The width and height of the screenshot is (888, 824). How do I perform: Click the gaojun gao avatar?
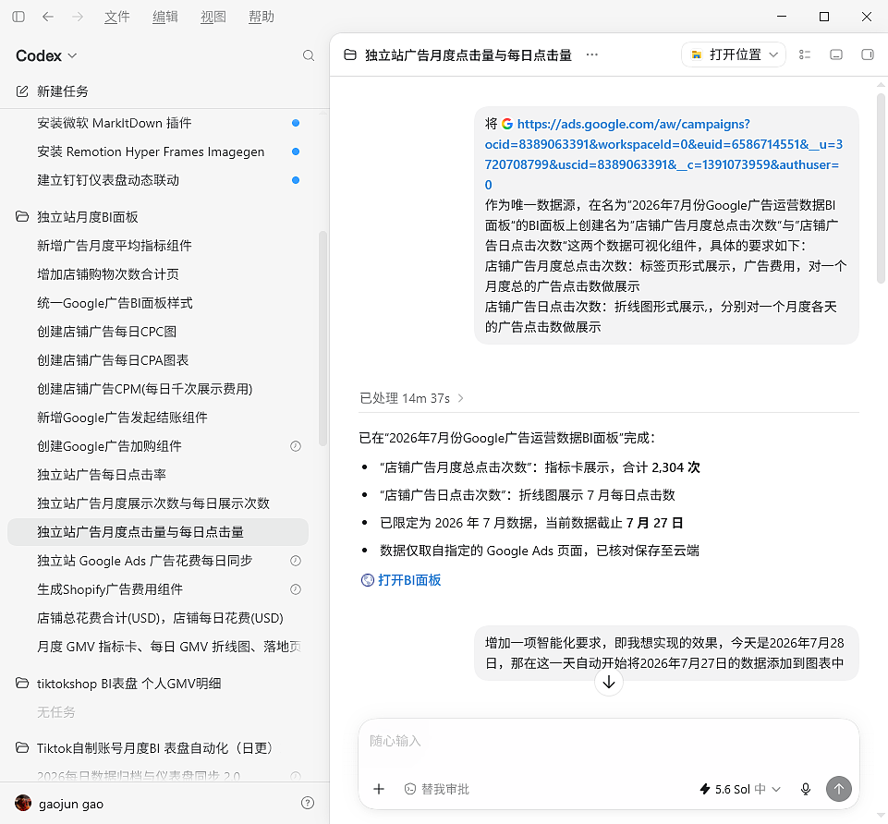(x=23, y=803)
